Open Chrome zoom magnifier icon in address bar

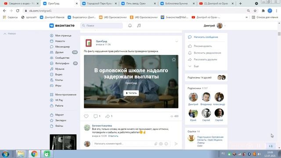249,11
